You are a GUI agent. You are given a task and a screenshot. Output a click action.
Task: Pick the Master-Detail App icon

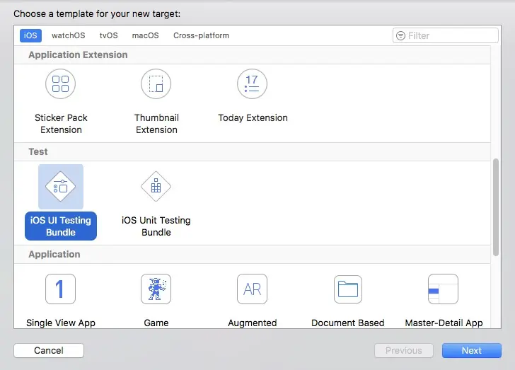tap(443, 289)
